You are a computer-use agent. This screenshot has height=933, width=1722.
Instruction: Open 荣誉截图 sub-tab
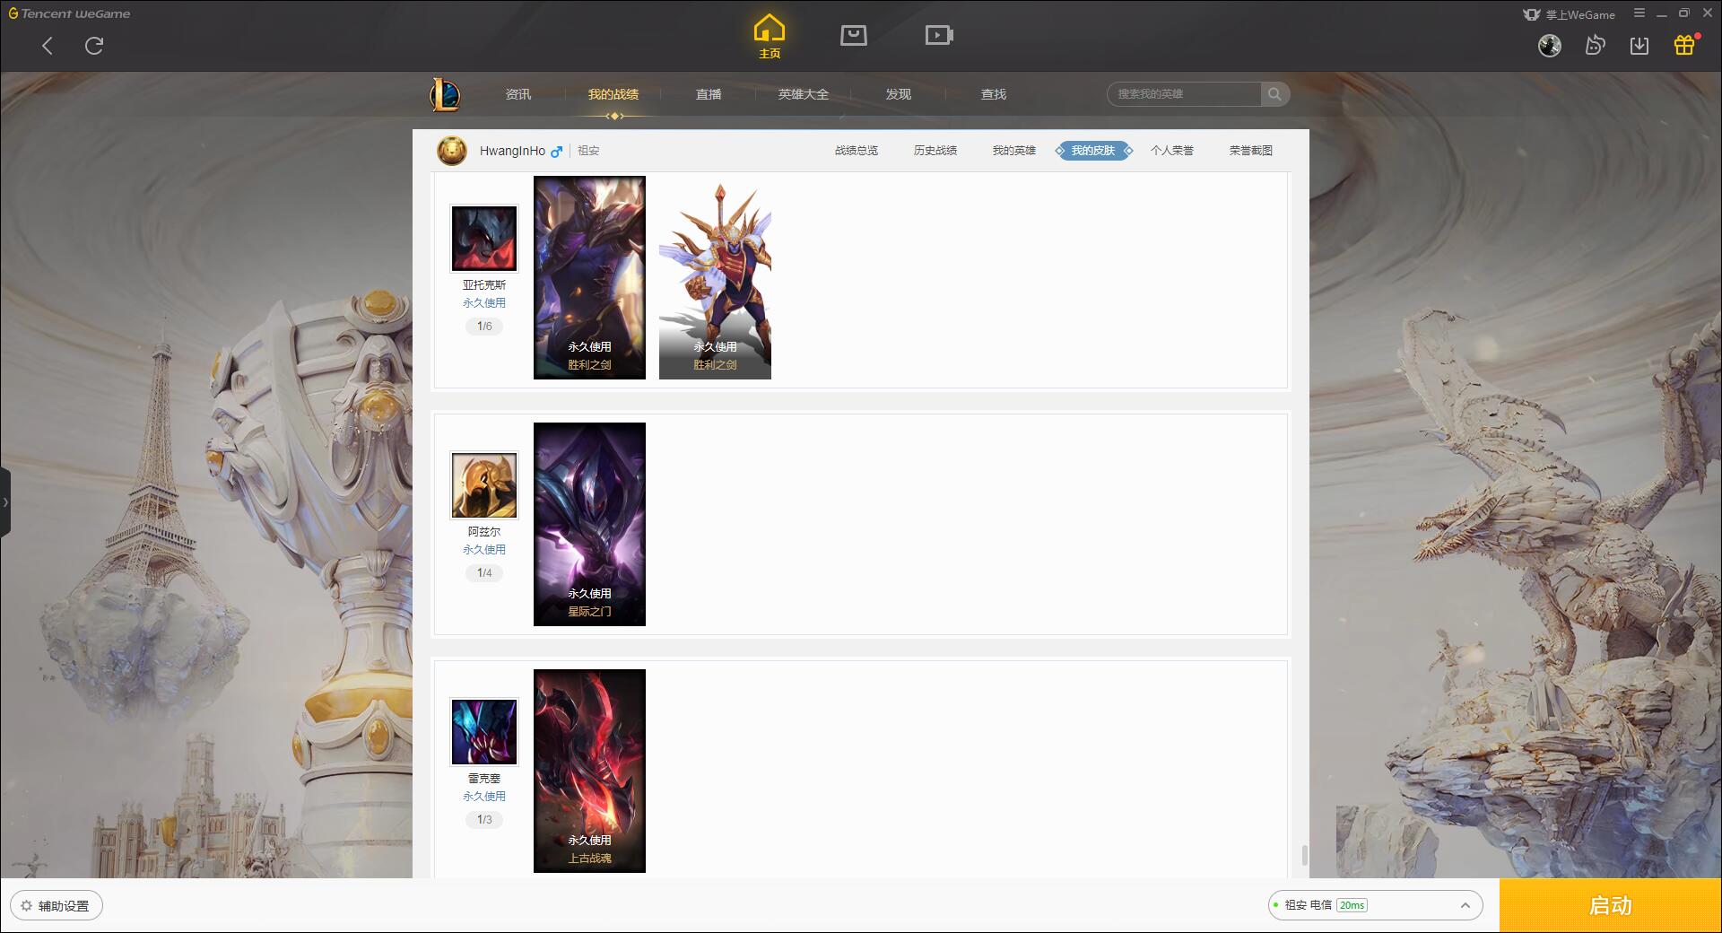pos(1251,151)
